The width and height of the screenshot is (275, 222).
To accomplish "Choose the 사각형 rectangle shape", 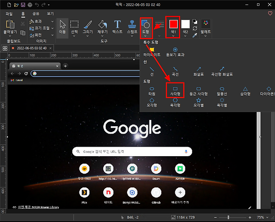I will (175, 91).
